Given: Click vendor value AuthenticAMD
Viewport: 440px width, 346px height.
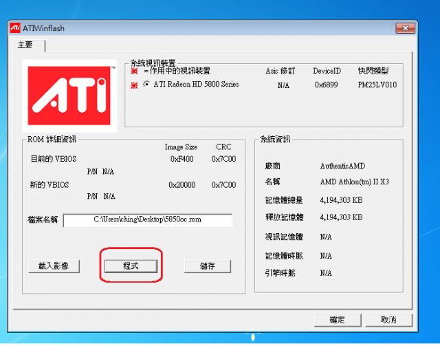Looking at the screenshot, I should click(x=342, y=166).
